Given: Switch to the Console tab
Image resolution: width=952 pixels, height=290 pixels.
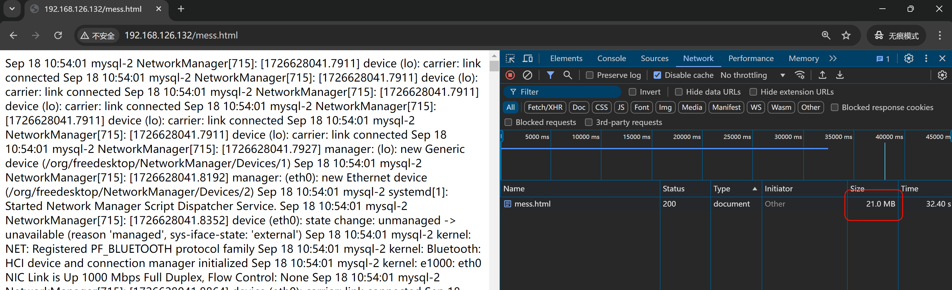Looking at the screenshot, I should pyautogui.click(x=611, y=58).
